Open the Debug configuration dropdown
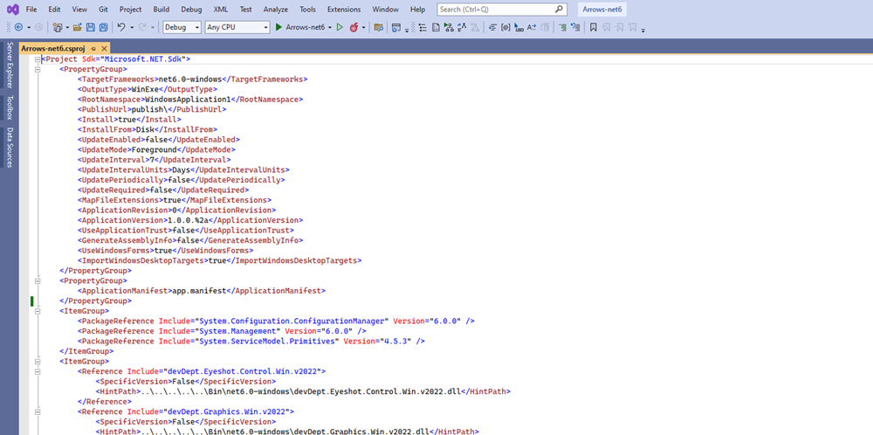Viewport: 873px width, 435px height. [x=182, y=27]
